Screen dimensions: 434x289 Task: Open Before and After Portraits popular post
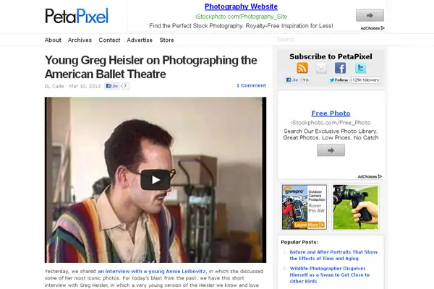pos(333,255)
